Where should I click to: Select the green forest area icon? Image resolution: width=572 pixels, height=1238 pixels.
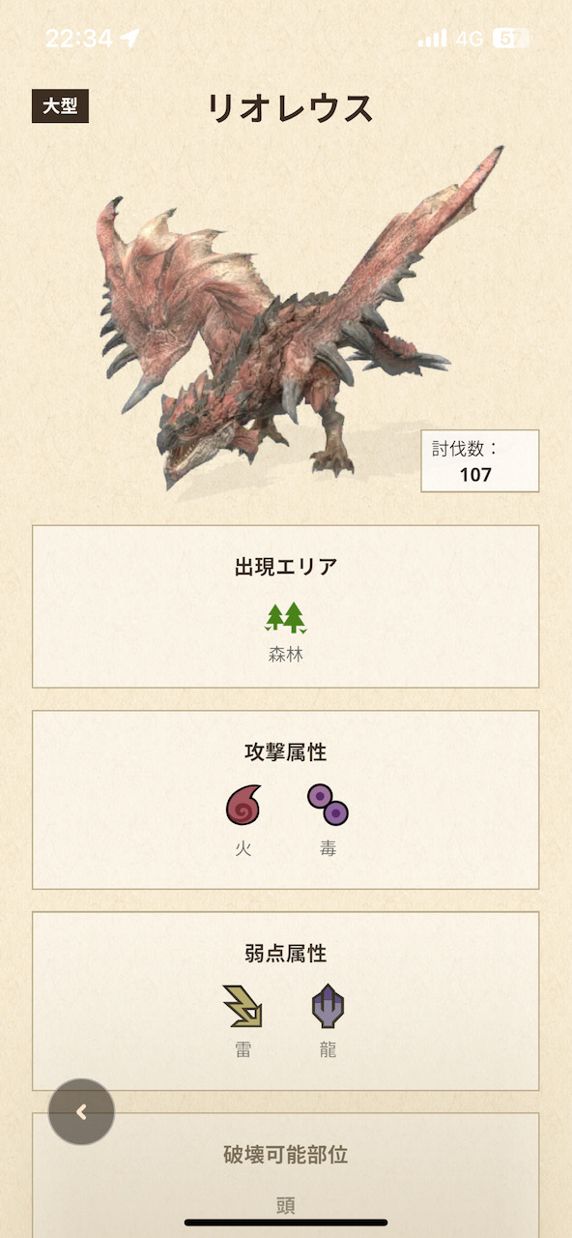pos(286,617)
